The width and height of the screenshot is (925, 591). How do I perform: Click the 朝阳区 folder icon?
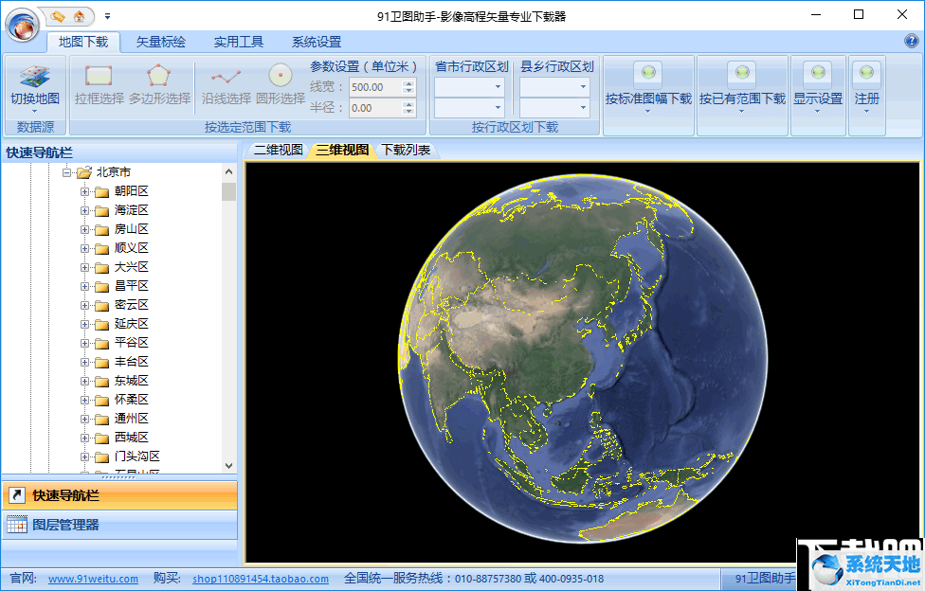pos(102,191)
